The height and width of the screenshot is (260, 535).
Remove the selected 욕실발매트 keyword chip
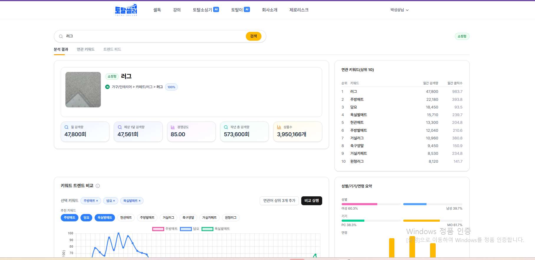(139, 201)
